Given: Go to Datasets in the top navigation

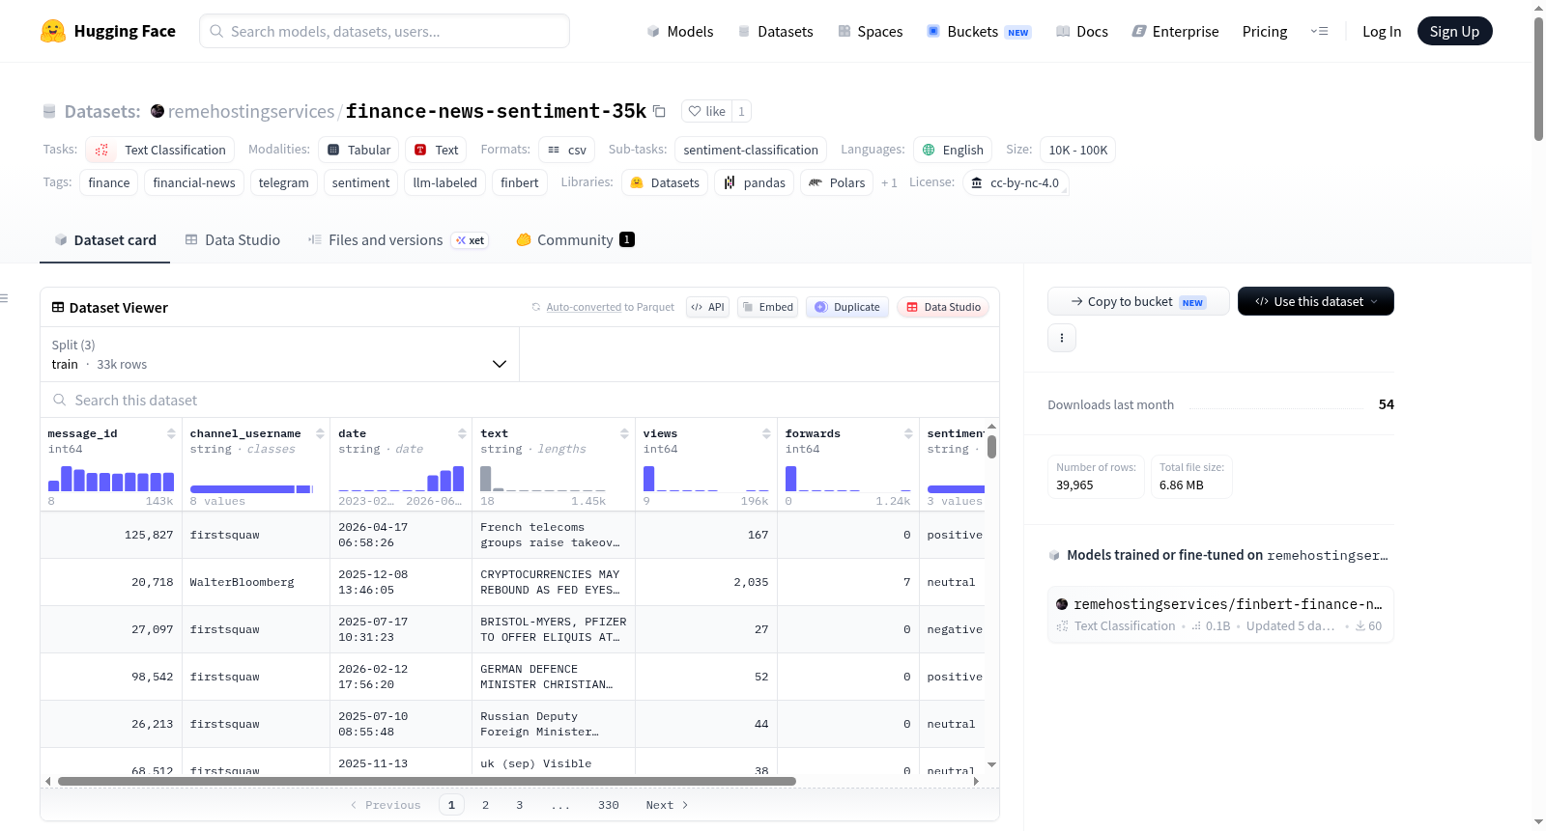Looking at the screenshot, I should tap(775, 31).
